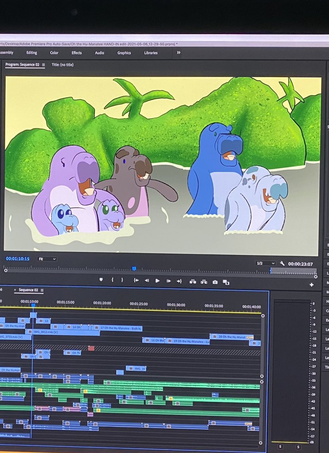The image size is (329, 453).
Task: Click the Lift button
Action: coord(193,282)
